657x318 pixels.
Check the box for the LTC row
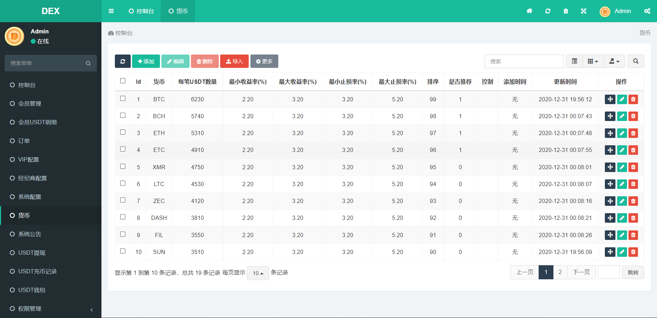pyautogui.click(x=123, y=183)
